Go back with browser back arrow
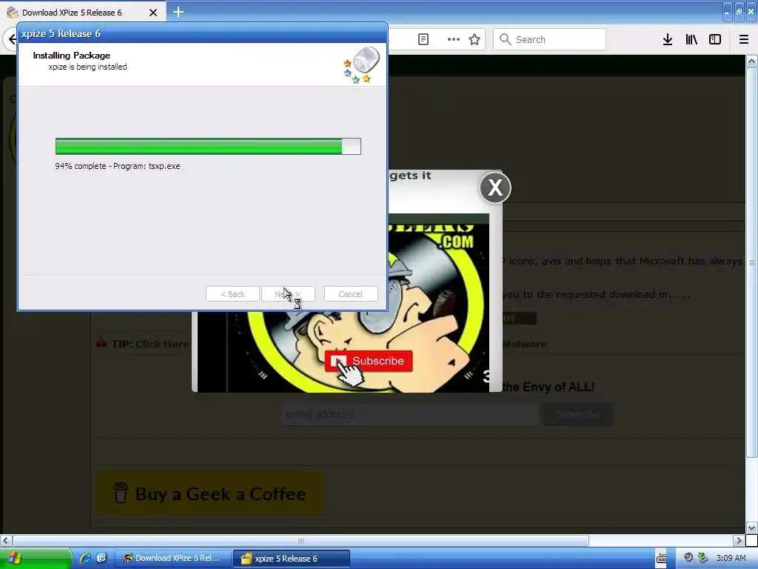Viewport: 758px width, 569px height. click(12, 39)
